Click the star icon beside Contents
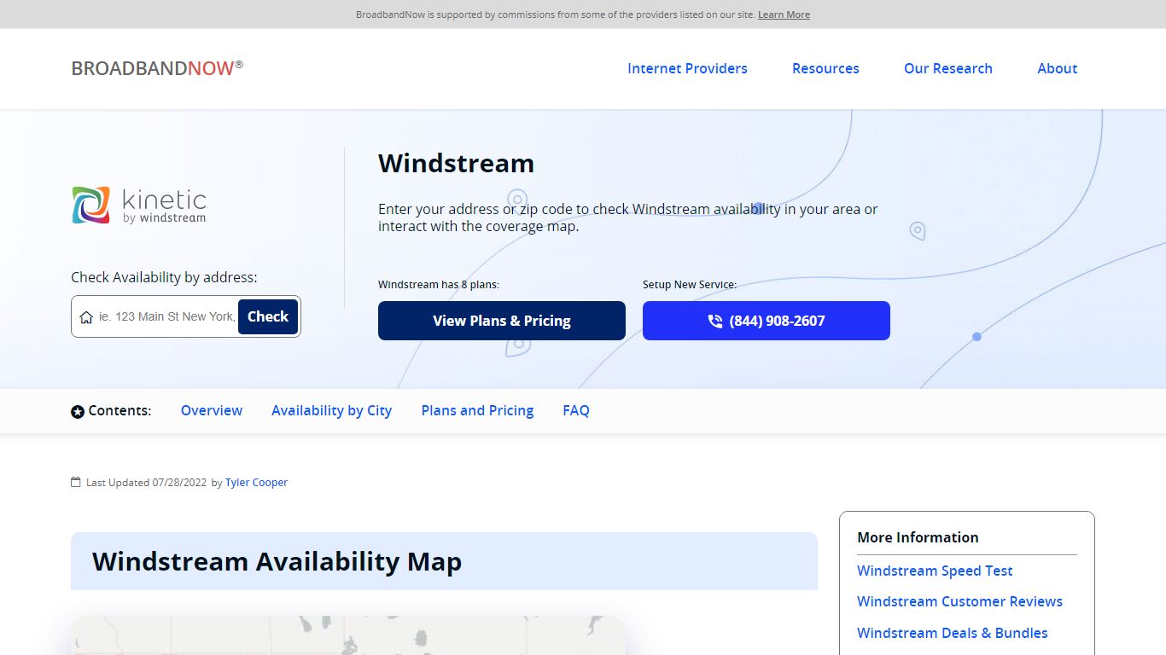This screenshot has height=655, width=1166. (78, 412)
